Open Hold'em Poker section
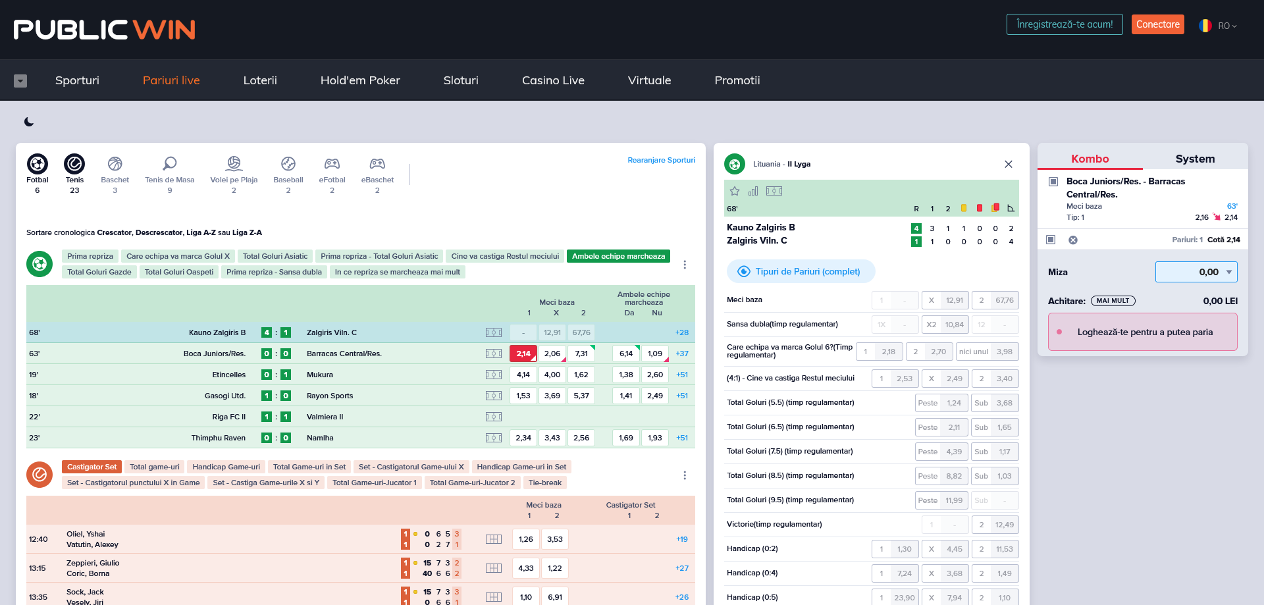Viewport: 1264px width, 605px height. point(360,80)
